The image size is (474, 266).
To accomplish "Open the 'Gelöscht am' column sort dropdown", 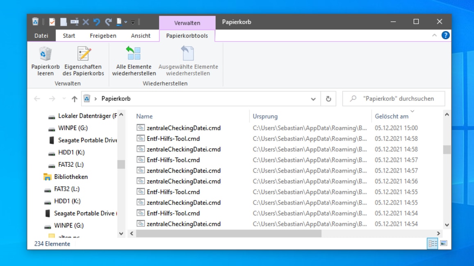I will (412, 111).
